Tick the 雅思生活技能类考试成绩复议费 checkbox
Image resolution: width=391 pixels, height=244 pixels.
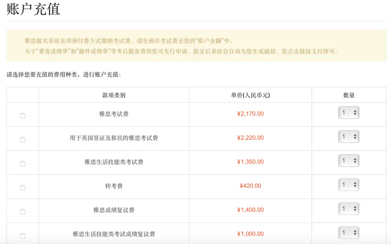(23, 236)
